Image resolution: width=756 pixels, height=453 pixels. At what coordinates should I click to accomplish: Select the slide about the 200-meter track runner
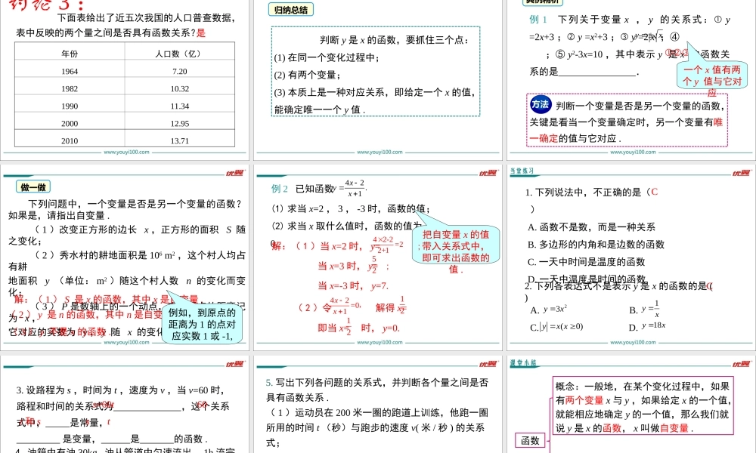pos(378,408)
